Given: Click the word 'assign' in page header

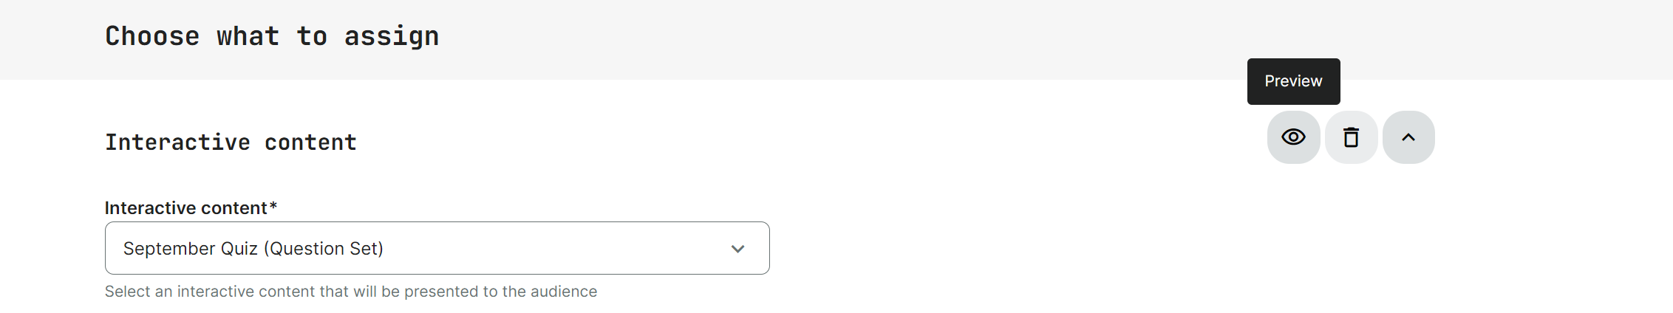Looking at the screenshot, I should [x=392, y=36].
